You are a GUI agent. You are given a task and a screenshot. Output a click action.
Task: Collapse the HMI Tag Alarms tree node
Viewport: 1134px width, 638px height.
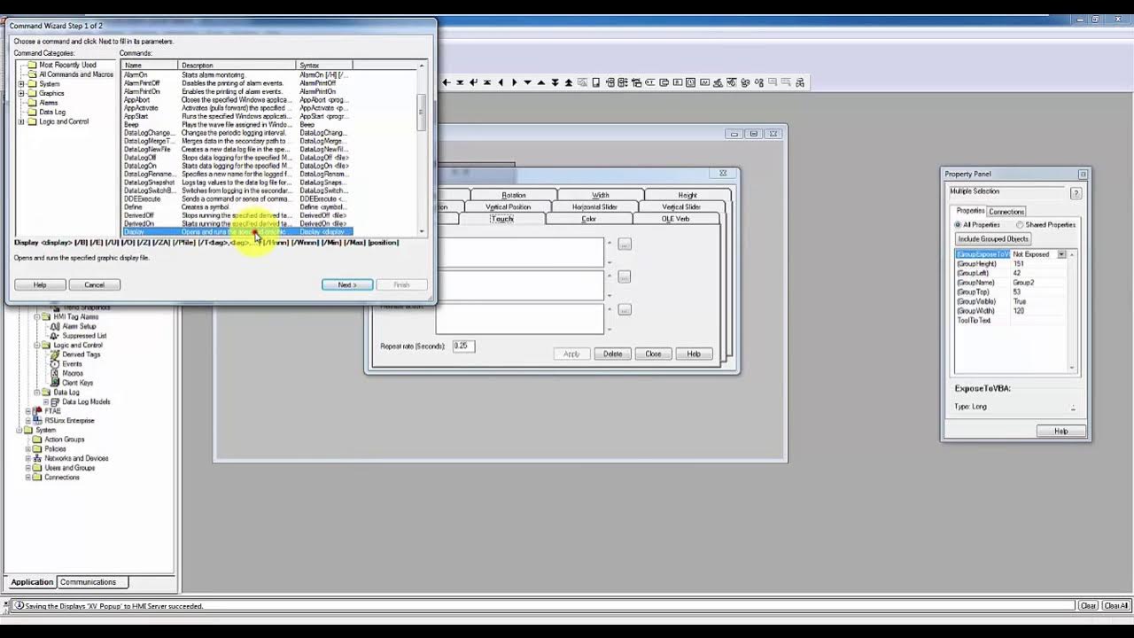[37, 316]
